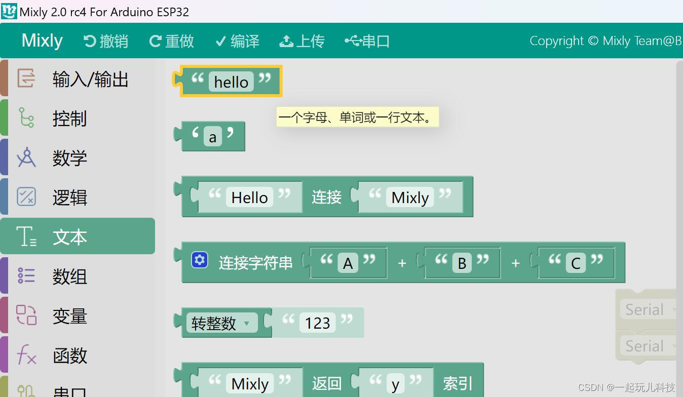Click the USB serial icon

click(x=352, y=41)
